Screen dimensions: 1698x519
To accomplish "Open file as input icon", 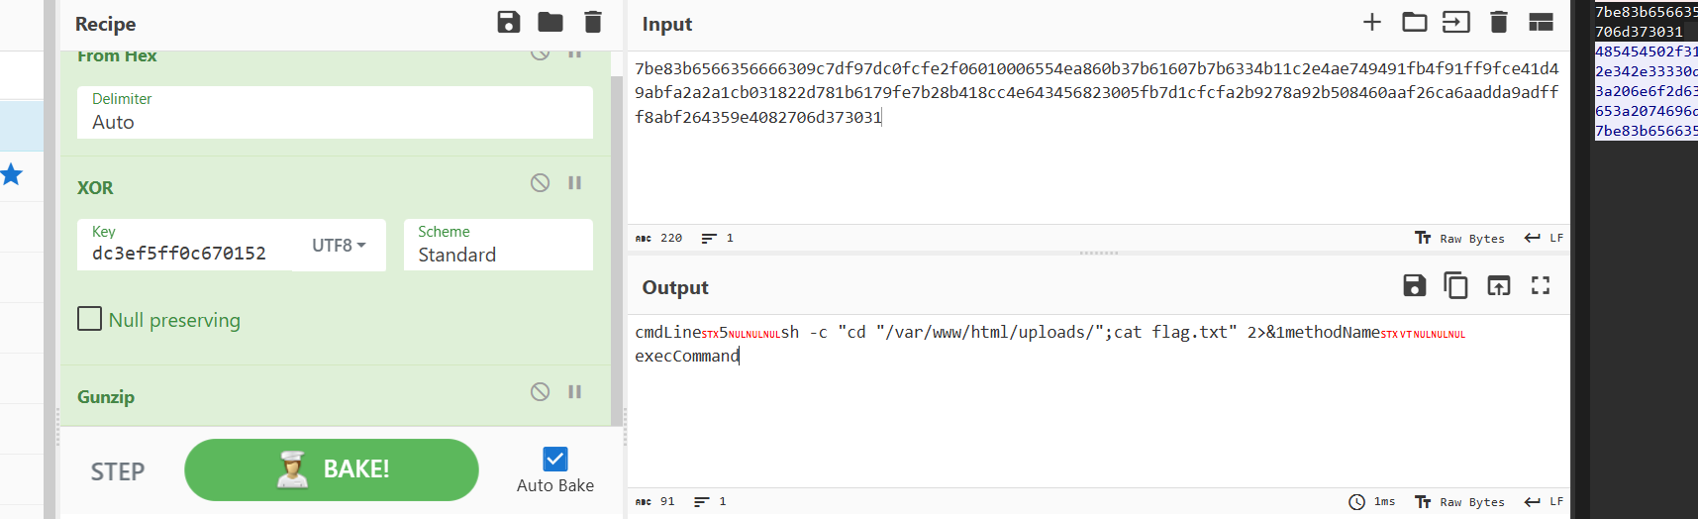I will (x=1456, y=22).
